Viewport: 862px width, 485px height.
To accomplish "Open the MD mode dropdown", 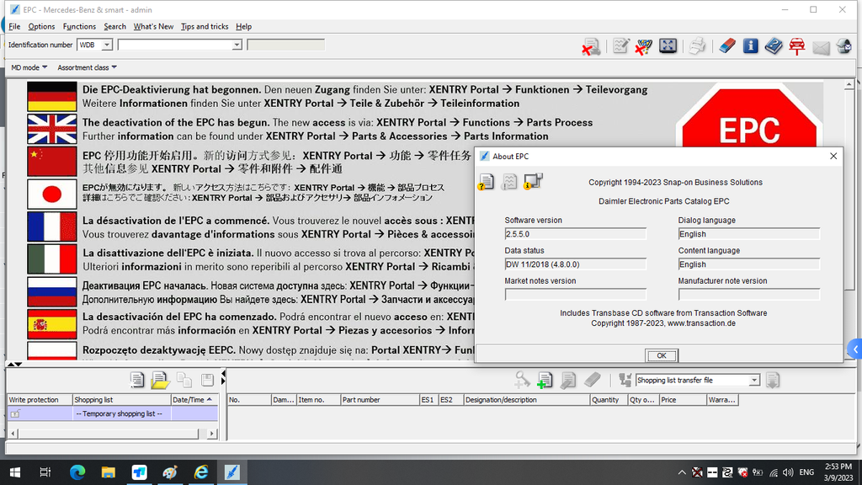I will click(29, 67).
